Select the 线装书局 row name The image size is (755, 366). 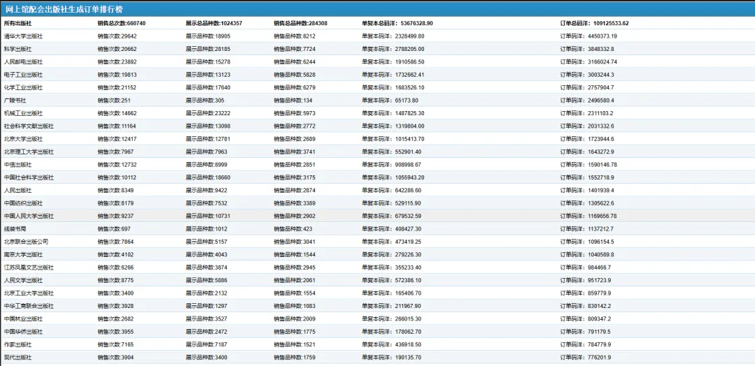pyautogui.click(x=15, y=228)
